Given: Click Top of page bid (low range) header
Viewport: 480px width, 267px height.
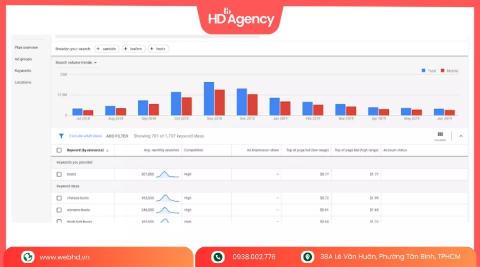Looking at the screenshot, I should 307,150.
